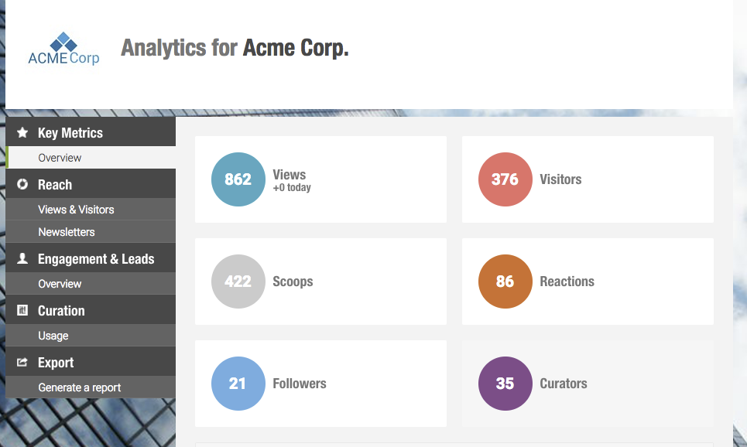Viewport: 747px width, 447px height.
Task: Click the grey 422 Scoops circle
Action: coord(238,282)
